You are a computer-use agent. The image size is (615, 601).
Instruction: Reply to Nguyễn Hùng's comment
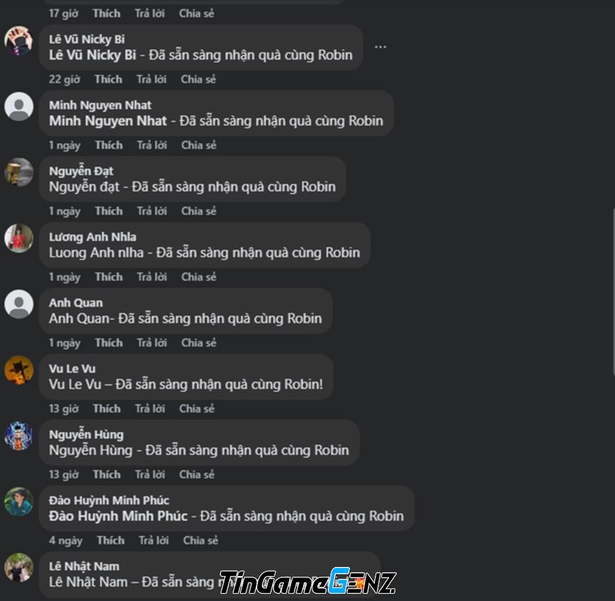150,475
